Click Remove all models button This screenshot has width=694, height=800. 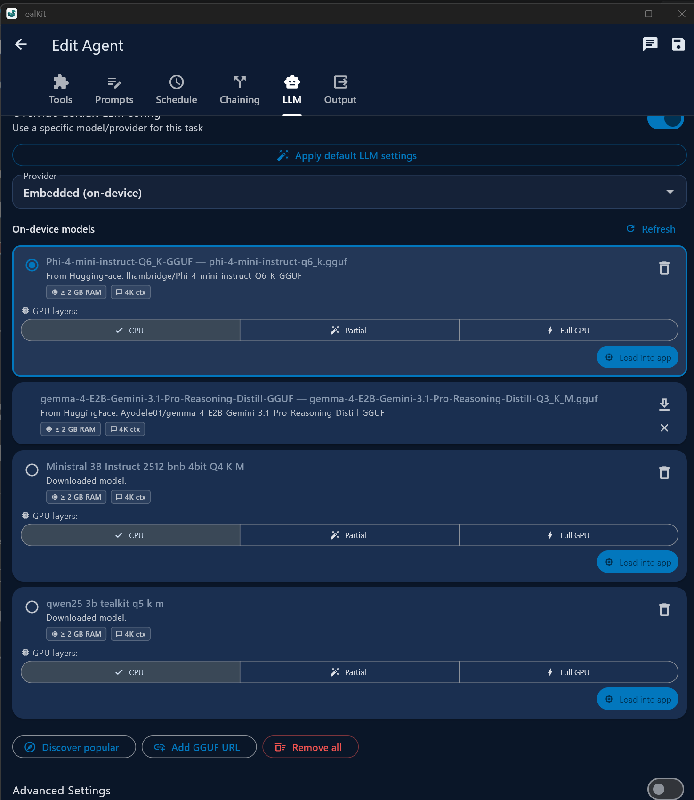pos(310,747)
